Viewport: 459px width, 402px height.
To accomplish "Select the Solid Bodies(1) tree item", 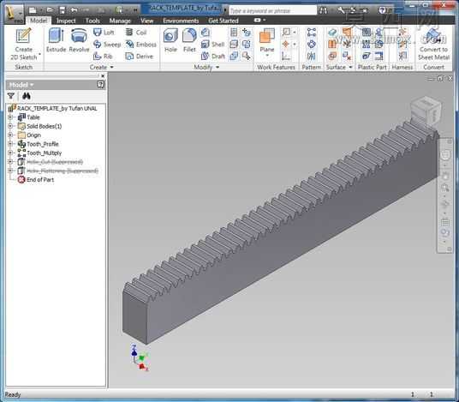I will (39, 126).
